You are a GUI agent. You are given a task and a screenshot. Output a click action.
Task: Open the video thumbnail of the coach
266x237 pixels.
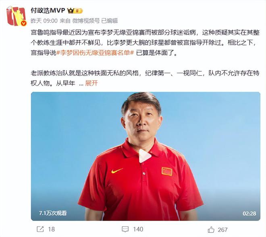pos(145,156)
